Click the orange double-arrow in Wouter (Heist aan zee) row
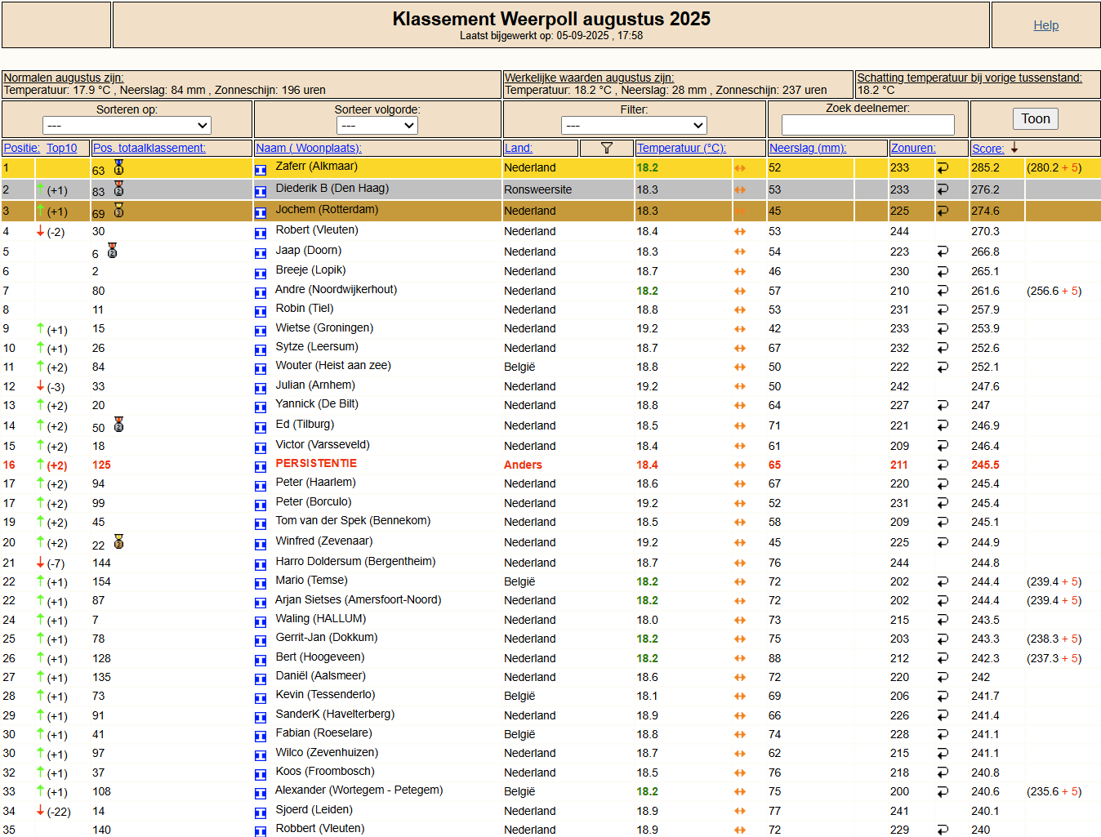Screen dimensions: 1101x837 pos(740,367)
